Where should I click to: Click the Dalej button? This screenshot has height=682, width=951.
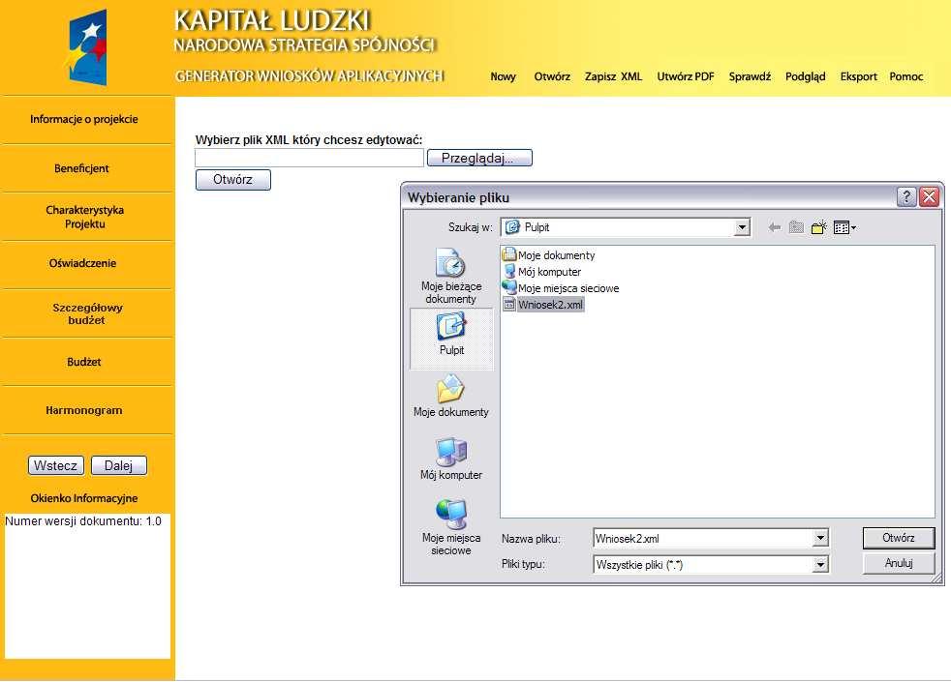click(x=119, y=465)
